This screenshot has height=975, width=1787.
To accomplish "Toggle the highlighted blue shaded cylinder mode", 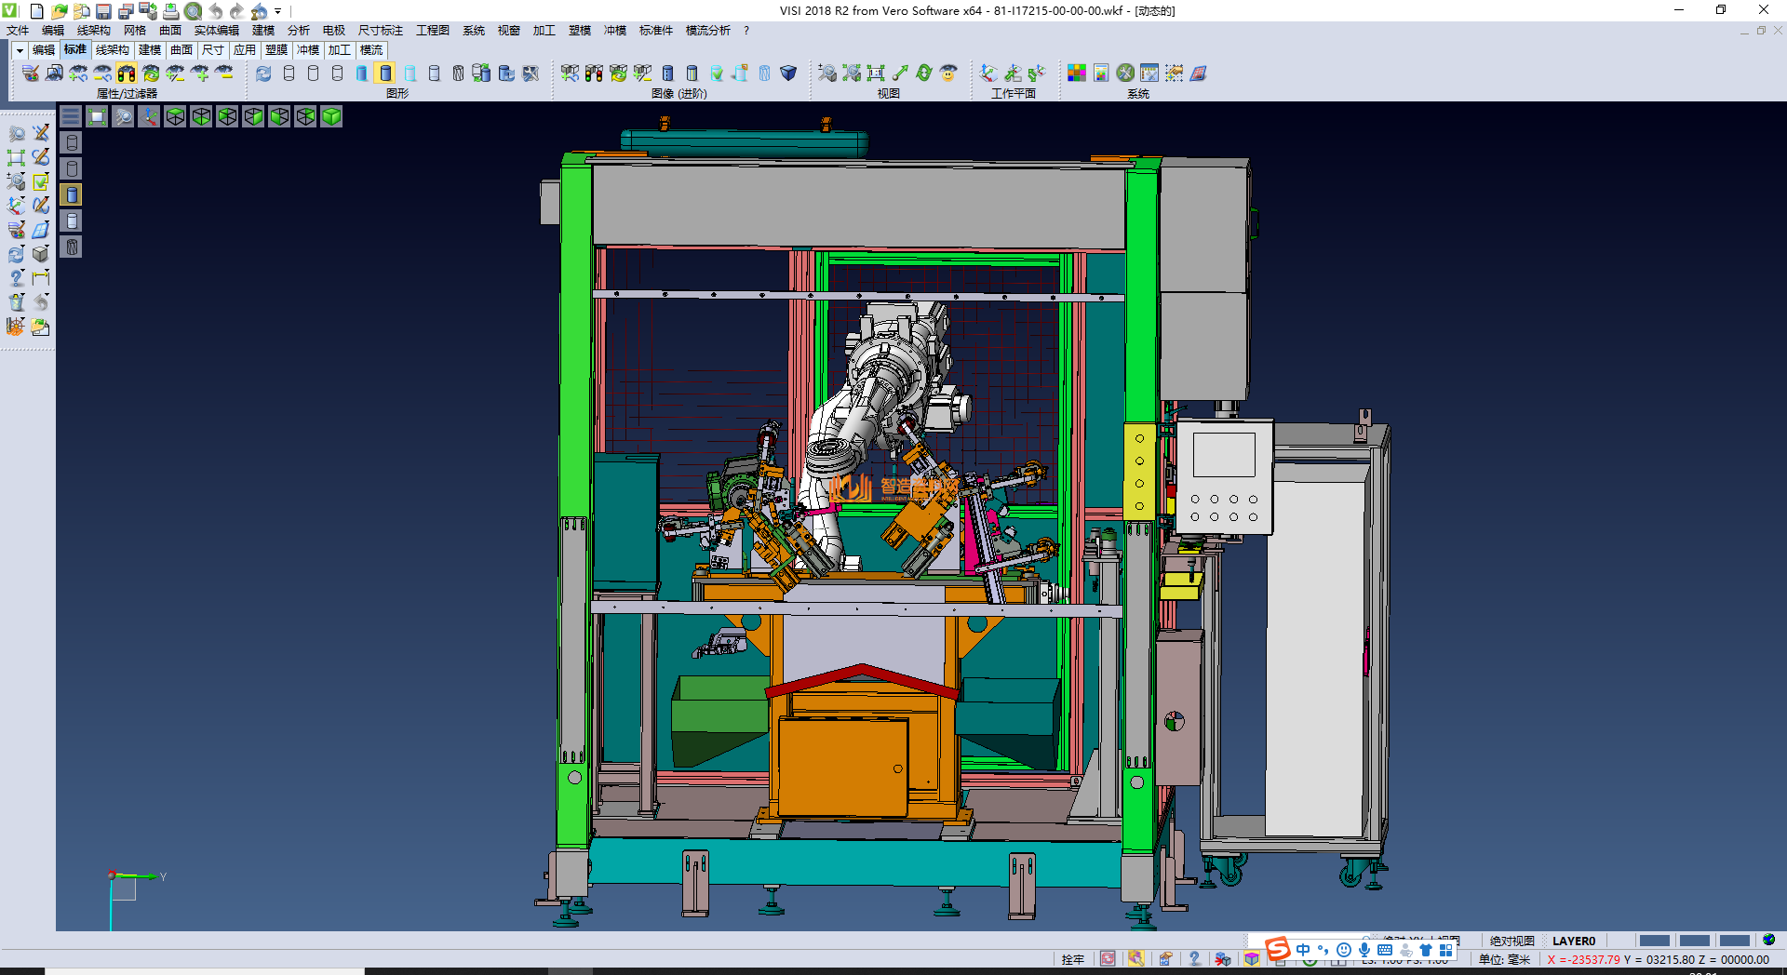I will [x=385, y=73].
